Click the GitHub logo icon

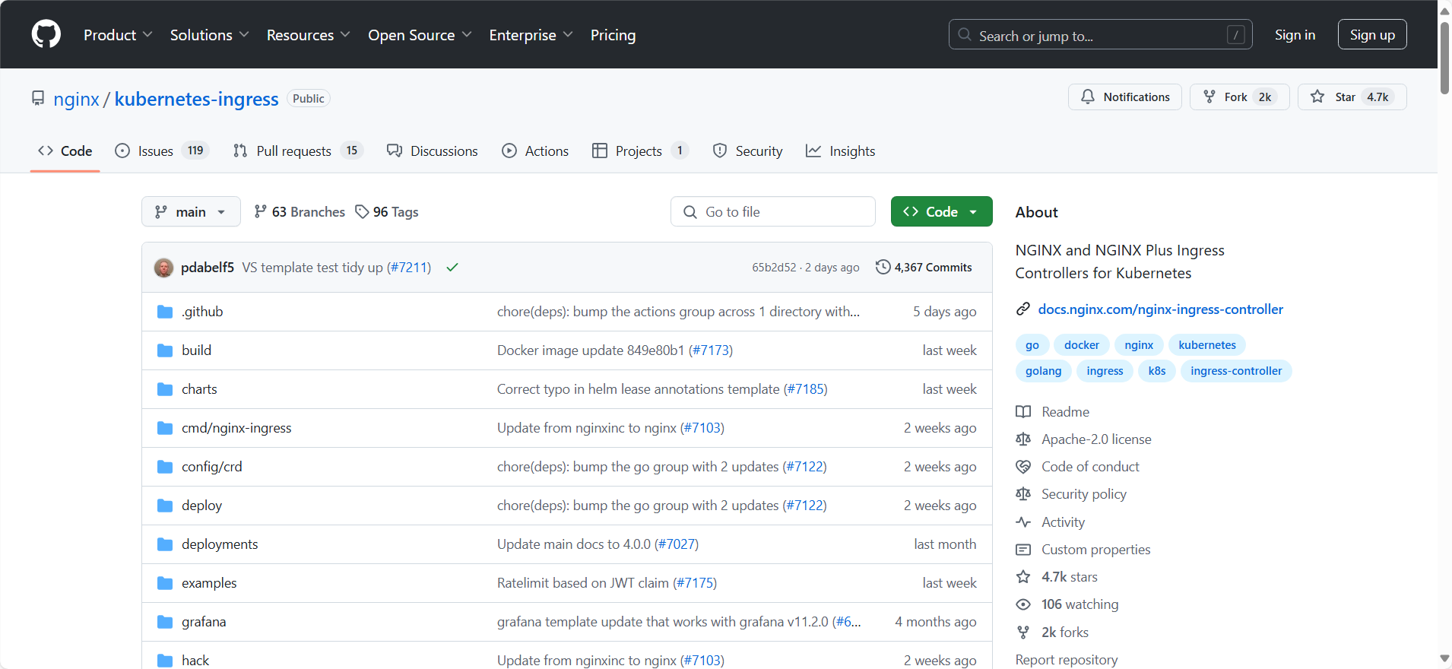[46, 34]
